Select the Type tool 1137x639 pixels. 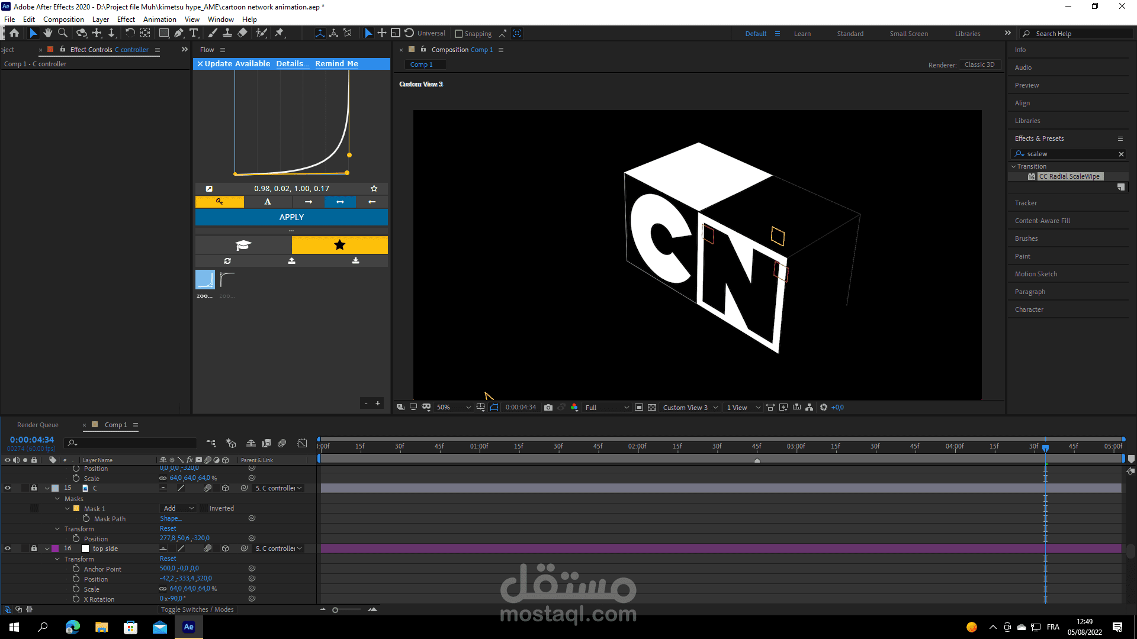pos(194,33)
